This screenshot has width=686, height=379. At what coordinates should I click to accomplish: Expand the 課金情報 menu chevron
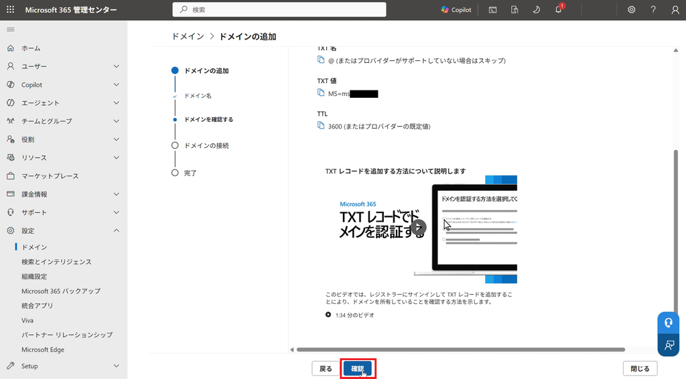117,194
